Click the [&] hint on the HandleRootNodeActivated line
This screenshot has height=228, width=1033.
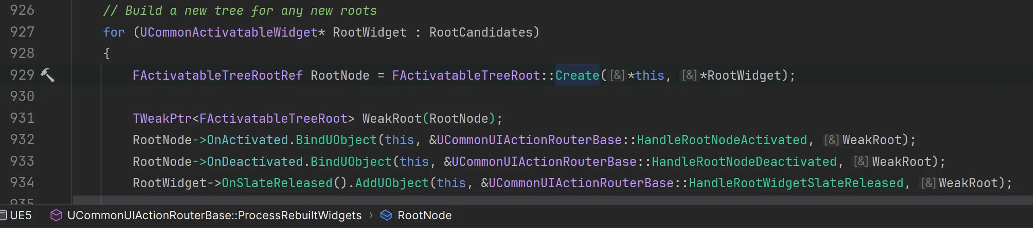832,140
